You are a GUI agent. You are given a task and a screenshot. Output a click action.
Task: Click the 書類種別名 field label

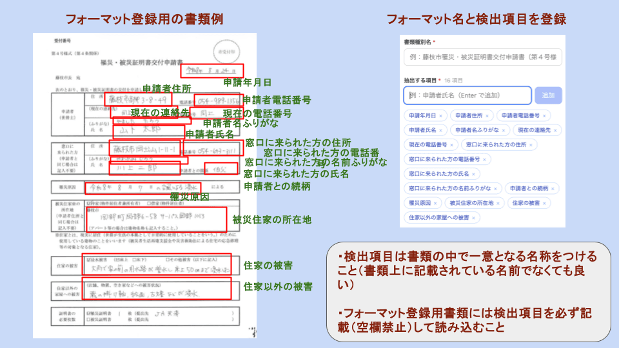point(417,42)
